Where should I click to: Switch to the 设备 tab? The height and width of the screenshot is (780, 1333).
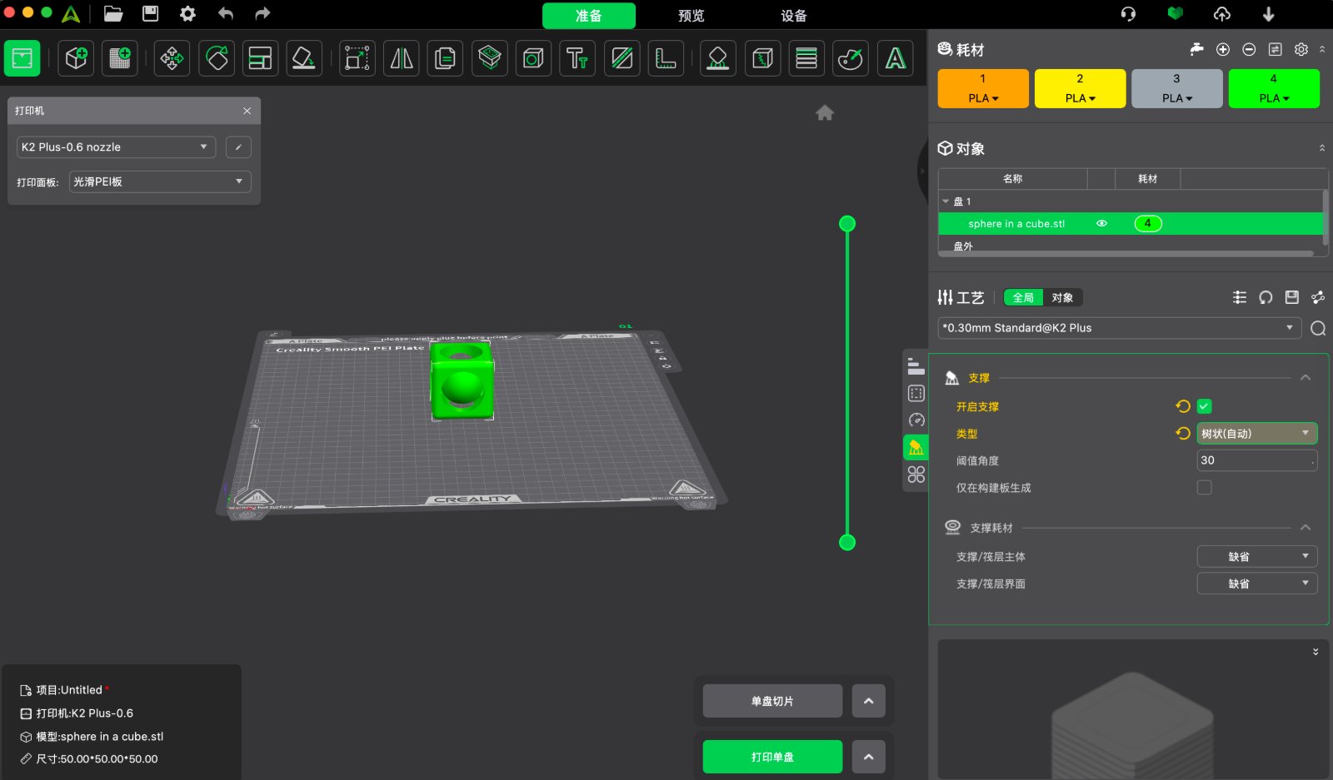click(794, 16)
